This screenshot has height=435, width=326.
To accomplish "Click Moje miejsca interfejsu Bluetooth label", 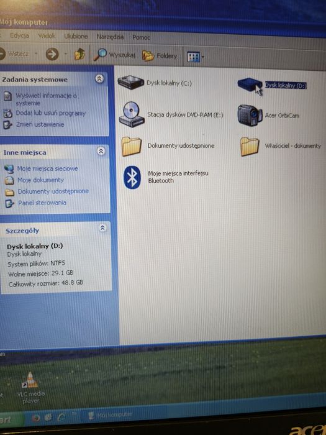I will [x=178, y=177].
